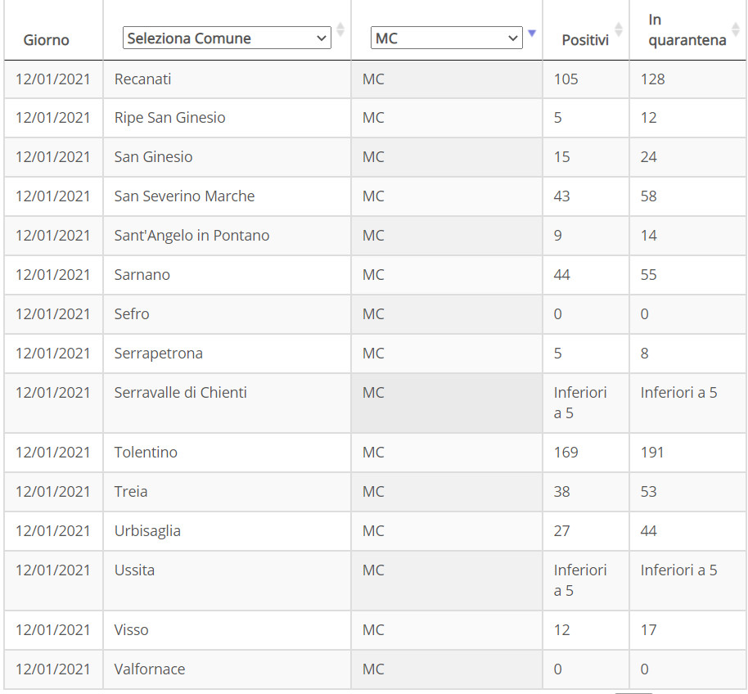The height and width of the screenshot is (694, 748).
Task: Select the Tolentino comune cell
Action: click(227, 453)
